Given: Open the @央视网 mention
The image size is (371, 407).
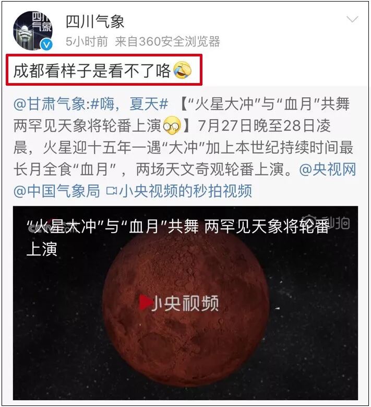Looking at the screenshot, I should [328, 170].
